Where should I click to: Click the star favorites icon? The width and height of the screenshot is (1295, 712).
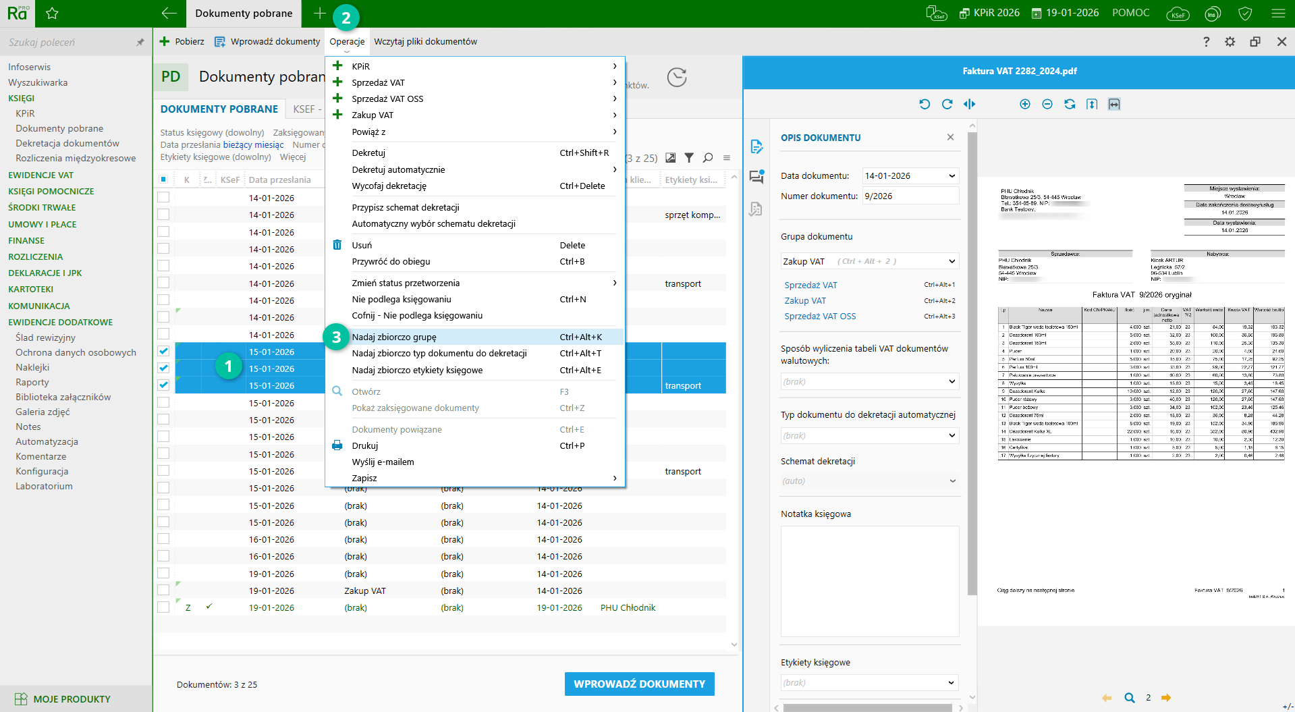tap(52, 13)
